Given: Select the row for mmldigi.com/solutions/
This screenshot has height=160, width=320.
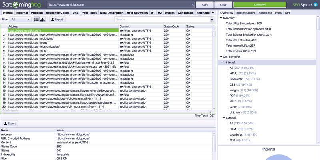Looking at the screenshot, I should [x=106, y=38].
